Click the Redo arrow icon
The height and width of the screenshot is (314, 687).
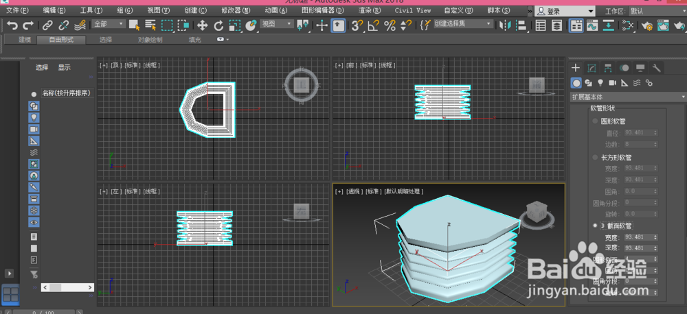click(x=27, y=26)
